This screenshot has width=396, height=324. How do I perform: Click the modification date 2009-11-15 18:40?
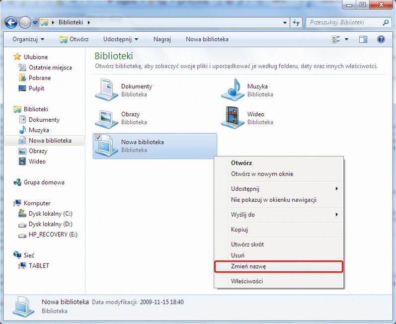161,302
